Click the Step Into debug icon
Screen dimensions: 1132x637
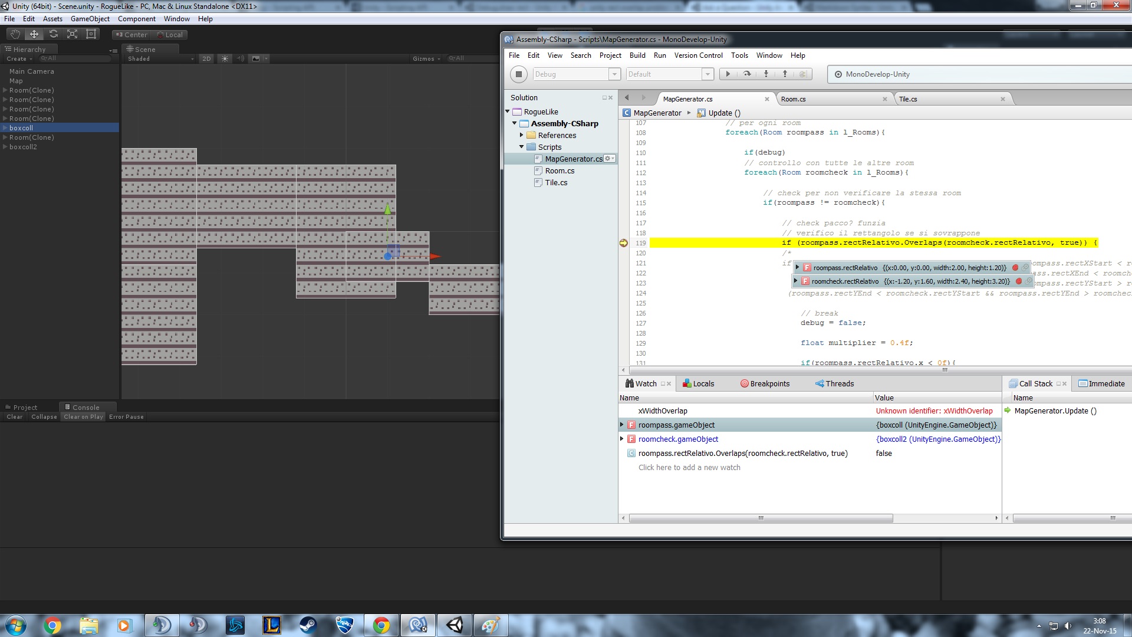point(766,74)
